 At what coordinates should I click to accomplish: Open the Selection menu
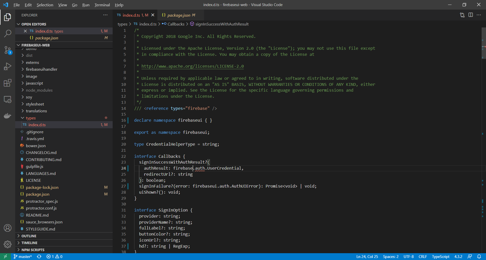45,5
